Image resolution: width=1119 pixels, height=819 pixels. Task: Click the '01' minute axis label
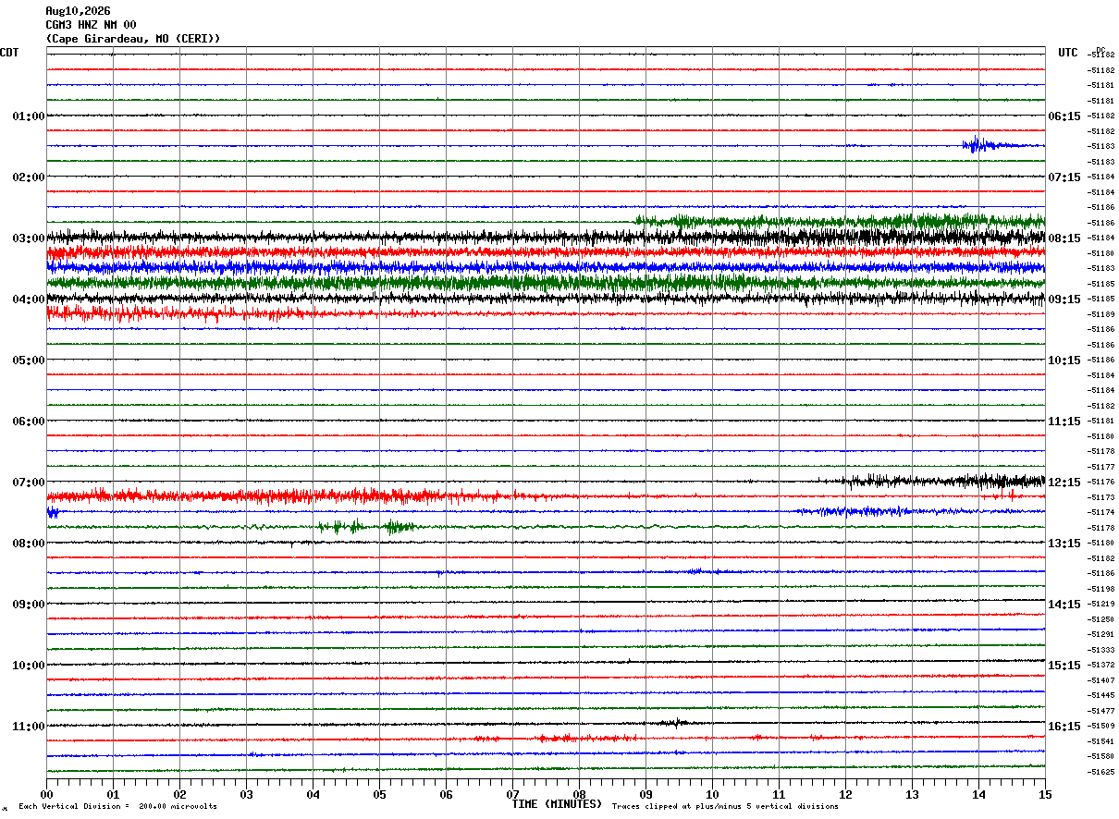[x=113, y=795]
